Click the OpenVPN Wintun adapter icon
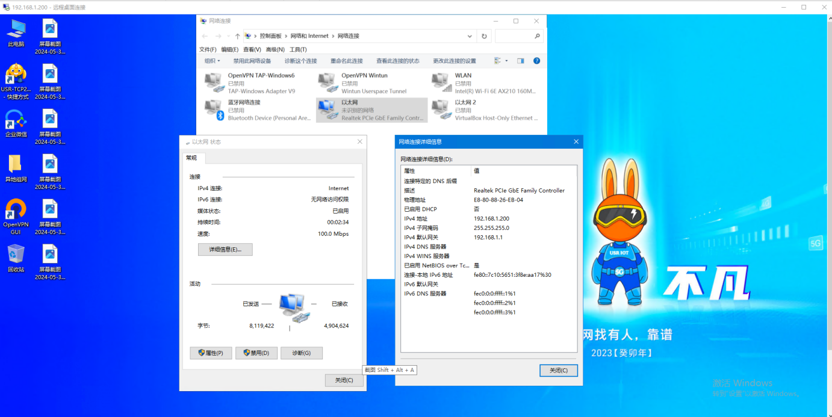The width and height of the screenshot is (832, 417). (328, 82)
